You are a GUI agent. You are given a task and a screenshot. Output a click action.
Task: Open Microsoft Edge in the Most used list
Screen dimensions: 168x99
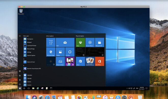tap(29, 49)
